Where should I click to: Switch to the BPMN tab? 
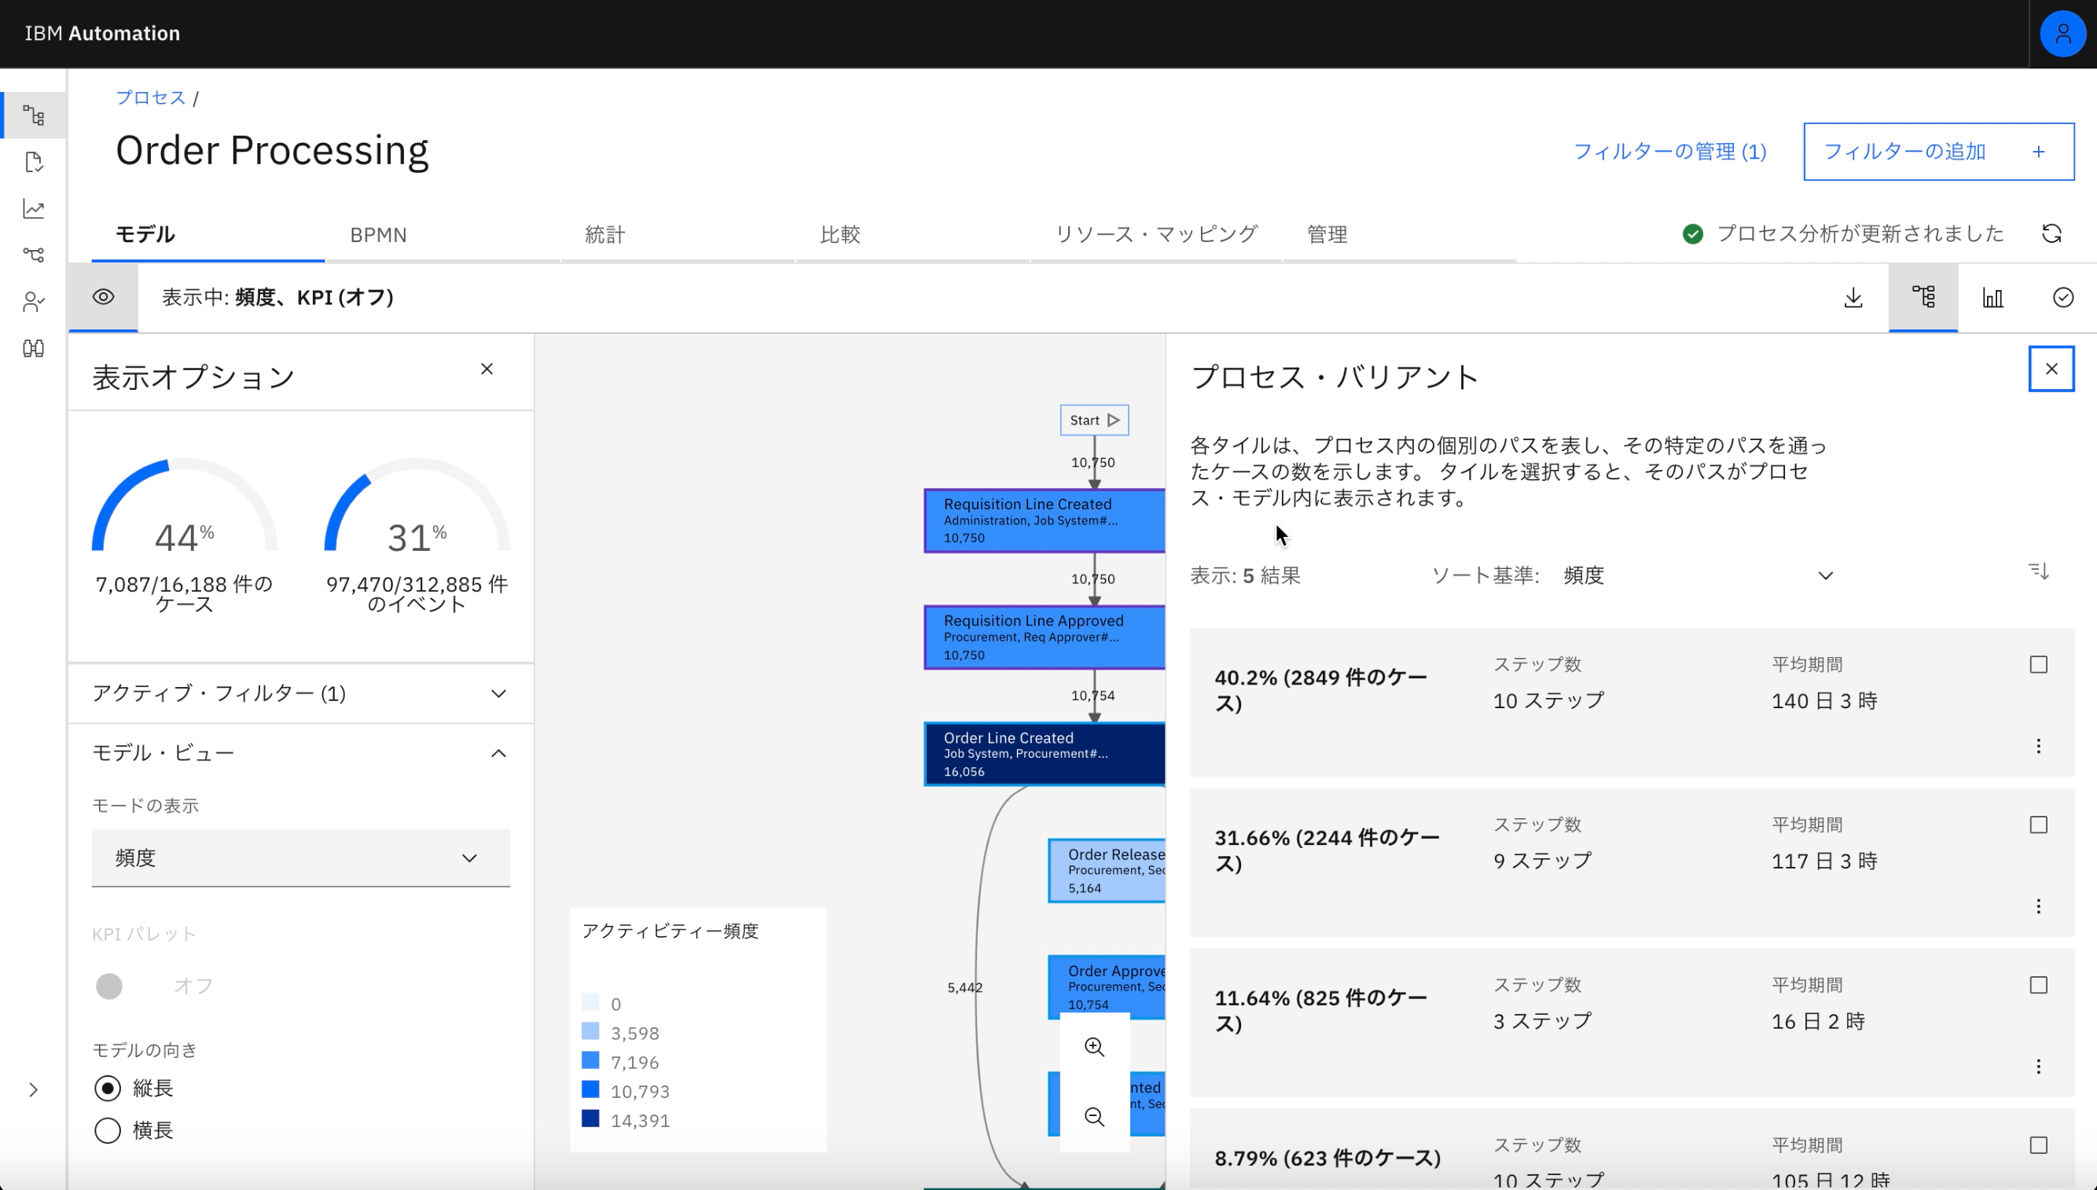[378, 234]
